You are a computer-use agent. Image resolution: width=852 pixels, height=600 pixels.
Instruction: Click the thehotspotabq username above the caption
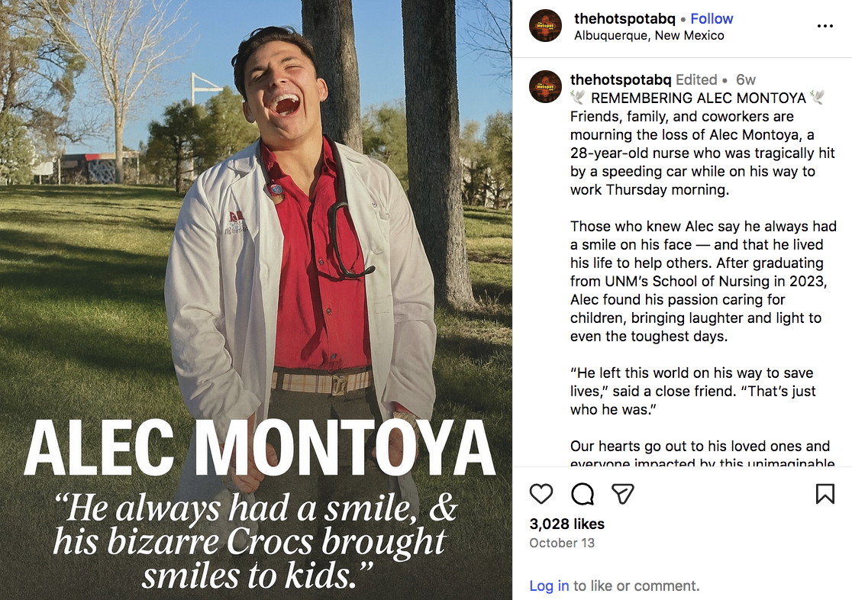(621, 79)
